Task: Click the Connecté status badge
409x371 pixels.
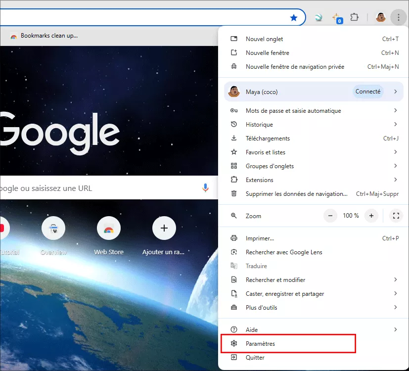Action: coord(368,92)
